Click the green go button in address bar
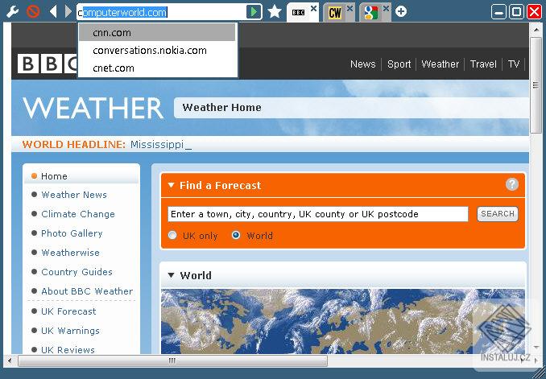The width and height of the screenshot is (546, 379). tap(254, 12)
